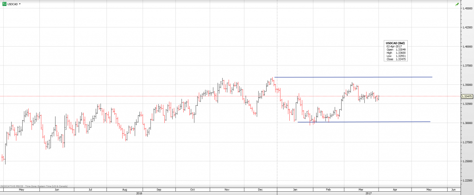
Task: Click the Jan label on time axis
Action: click(x=294, y=189)
